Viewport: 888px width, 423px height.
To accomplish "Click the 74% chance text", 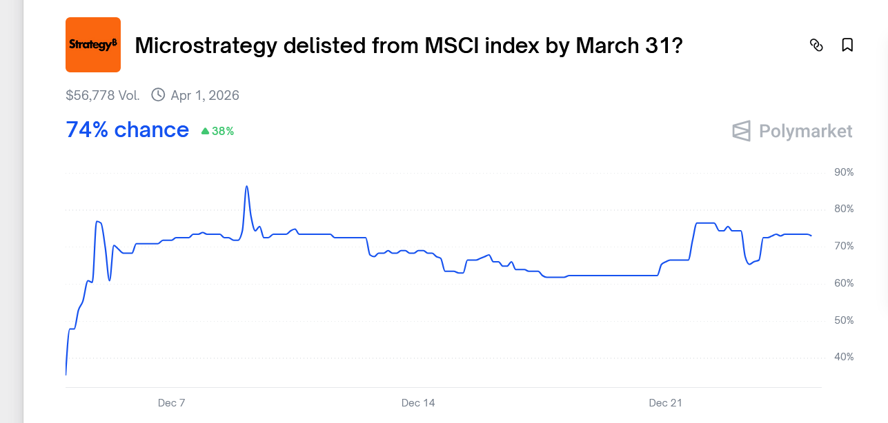I will (127, 130).
